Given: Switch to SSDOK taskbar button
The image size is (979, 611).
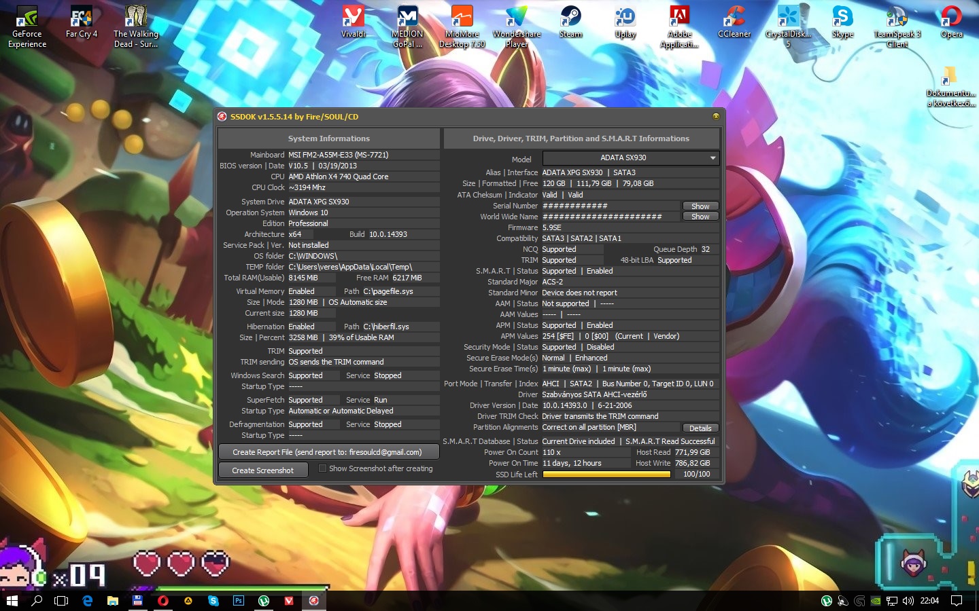Looking at the screenshot, I should click(x=313, y=601).
